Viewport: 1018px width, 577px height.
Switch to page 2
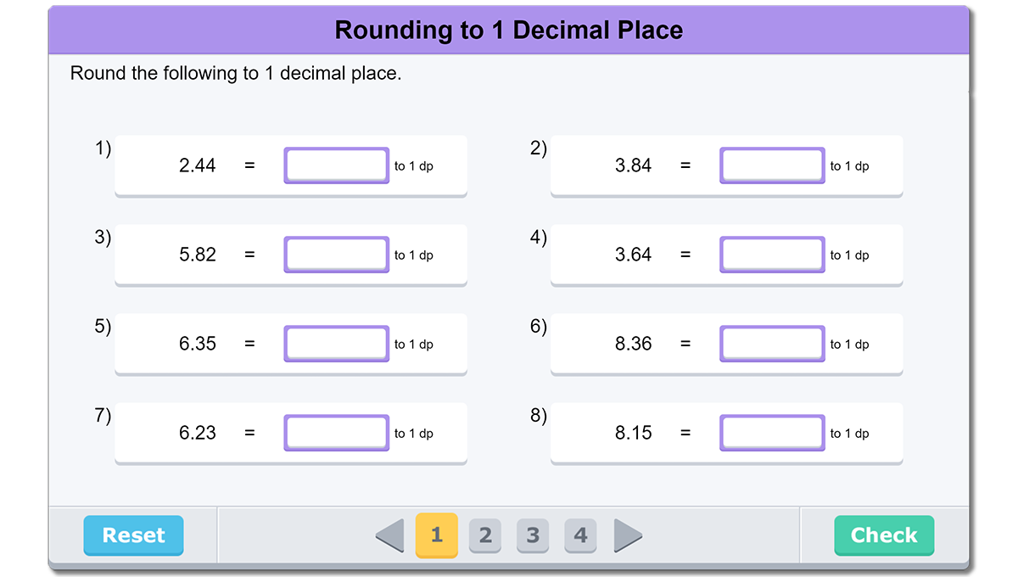(x=485, y=535)
